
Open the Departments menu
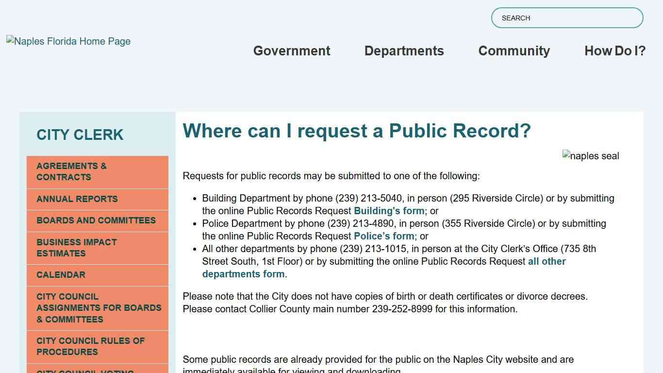[404, 51]
